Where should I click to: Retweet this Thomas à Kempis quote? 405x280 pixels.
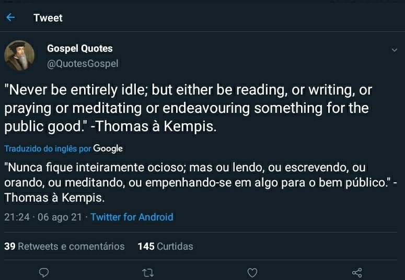(x=148, y=272)
